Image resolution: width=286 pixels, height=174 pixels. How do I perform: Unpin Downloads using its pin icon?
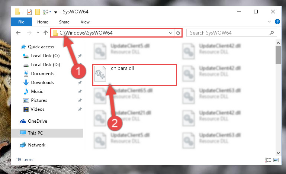[x=80, y=83]
